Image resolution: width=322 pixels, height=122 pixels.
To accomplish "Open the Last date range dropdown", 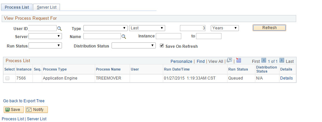I will pos(147,28).
